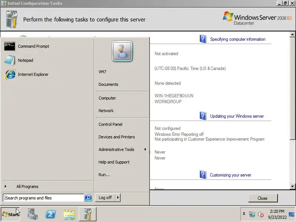The height and width of the screenshot is (222, 296).
Task: Open Computer from Start menu
Action: click(107, 98)
